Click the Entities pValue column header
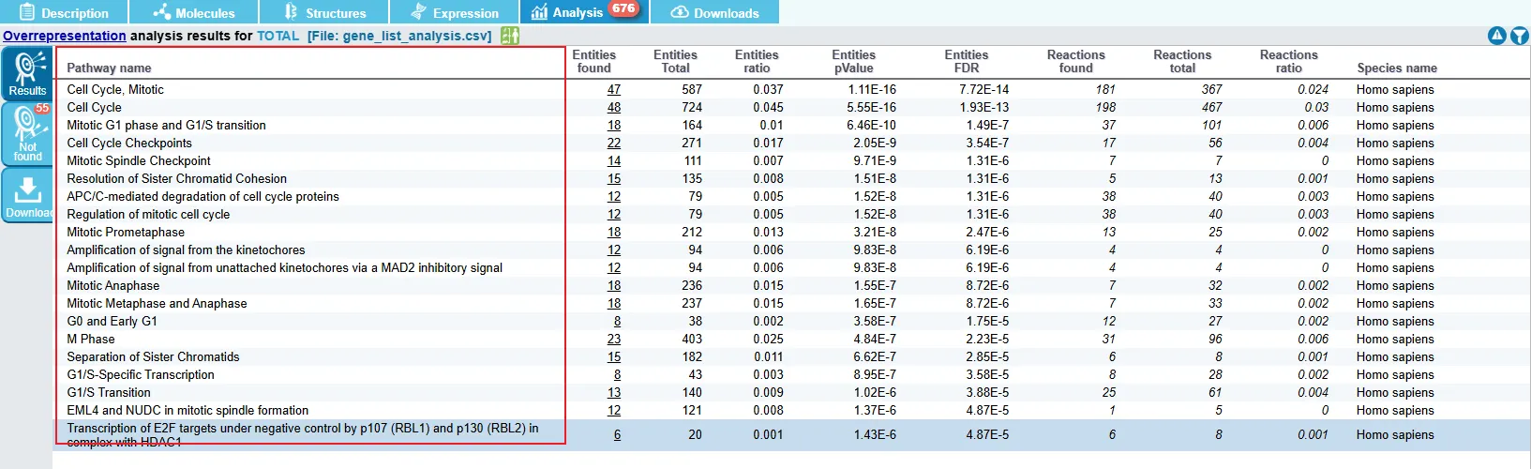The height and width of the screenshot is (469, 1531). point(853,61)
